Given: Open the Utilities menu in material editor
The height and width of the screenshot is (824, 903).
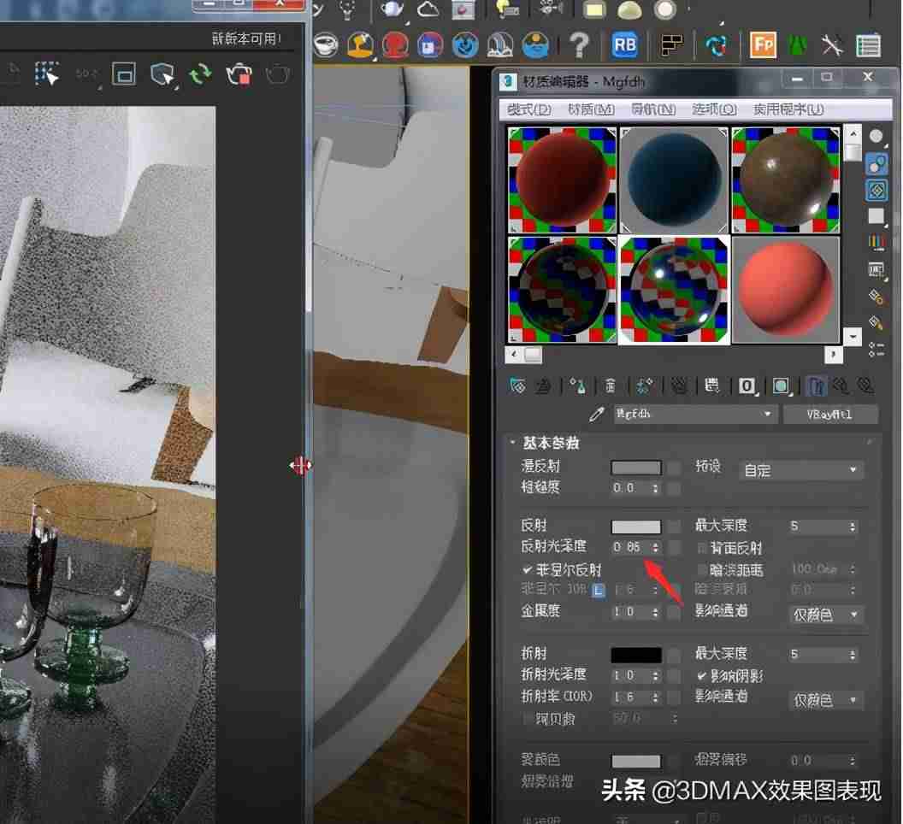Looking at the screenshot, I should point(788,109).
